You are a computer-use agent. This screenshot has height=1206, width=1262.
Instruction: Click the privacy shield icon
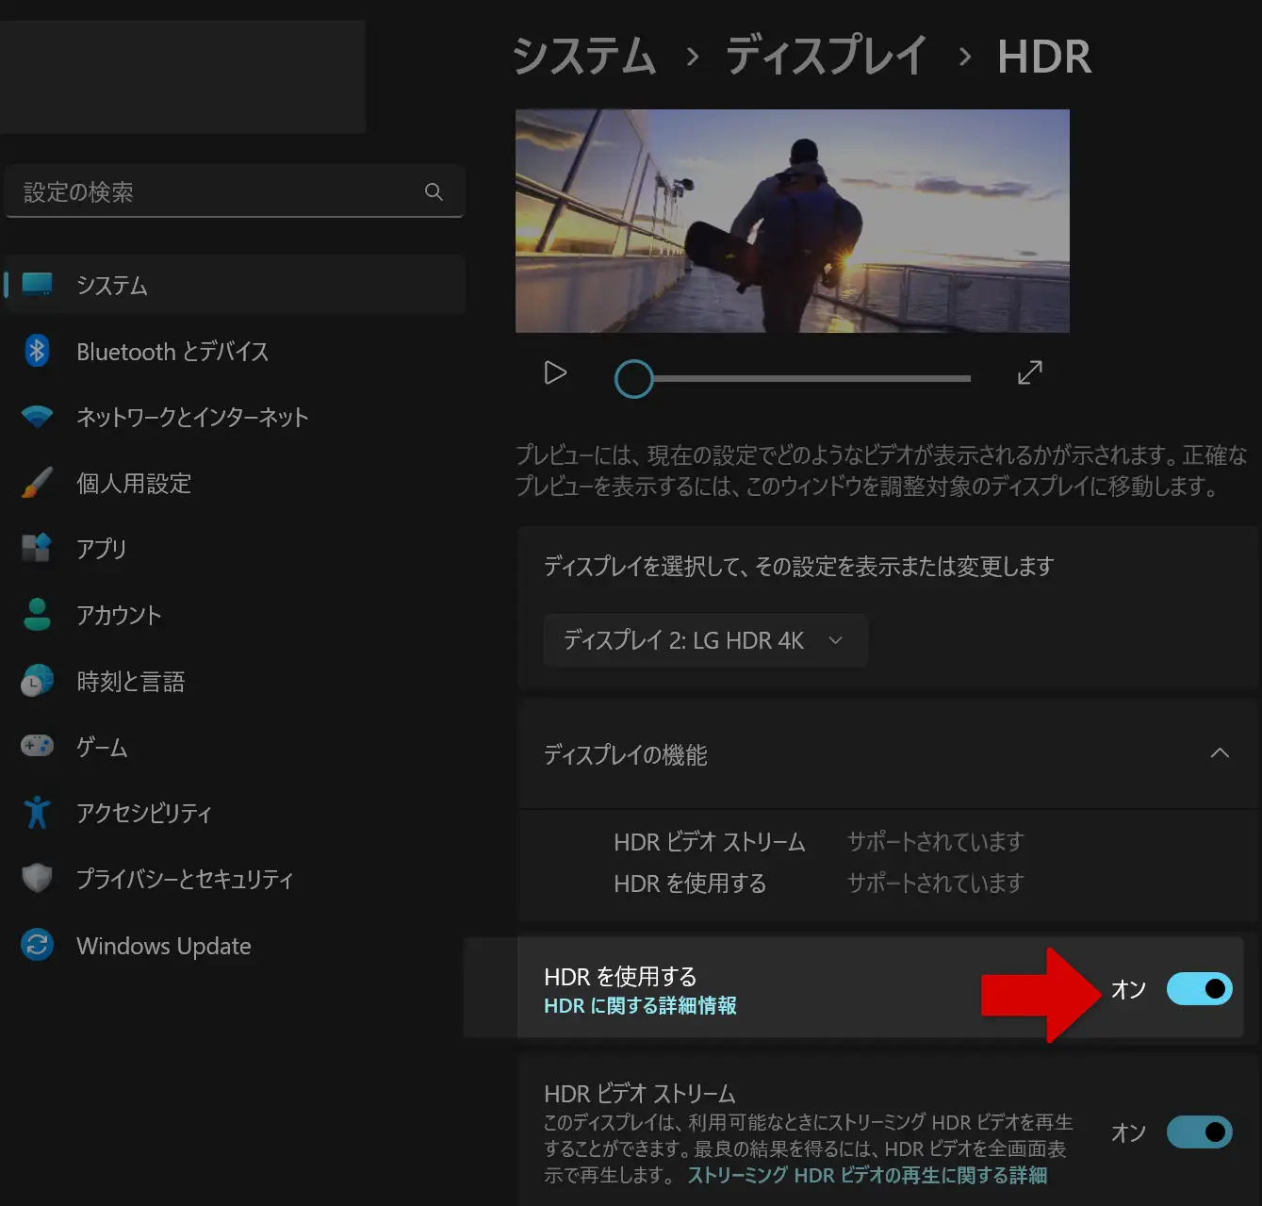(37, 878)
